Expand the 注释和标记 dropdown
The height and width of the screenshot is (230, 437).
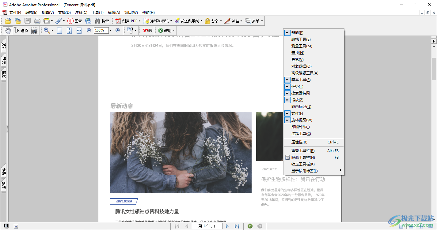click(171, 21)
